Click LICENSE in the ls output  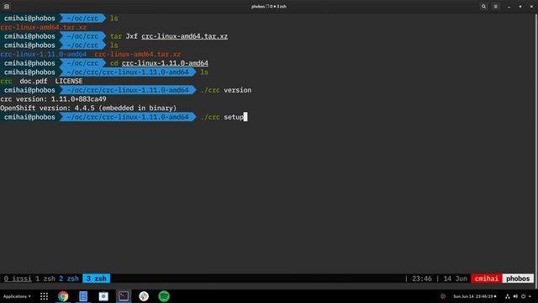69,81
